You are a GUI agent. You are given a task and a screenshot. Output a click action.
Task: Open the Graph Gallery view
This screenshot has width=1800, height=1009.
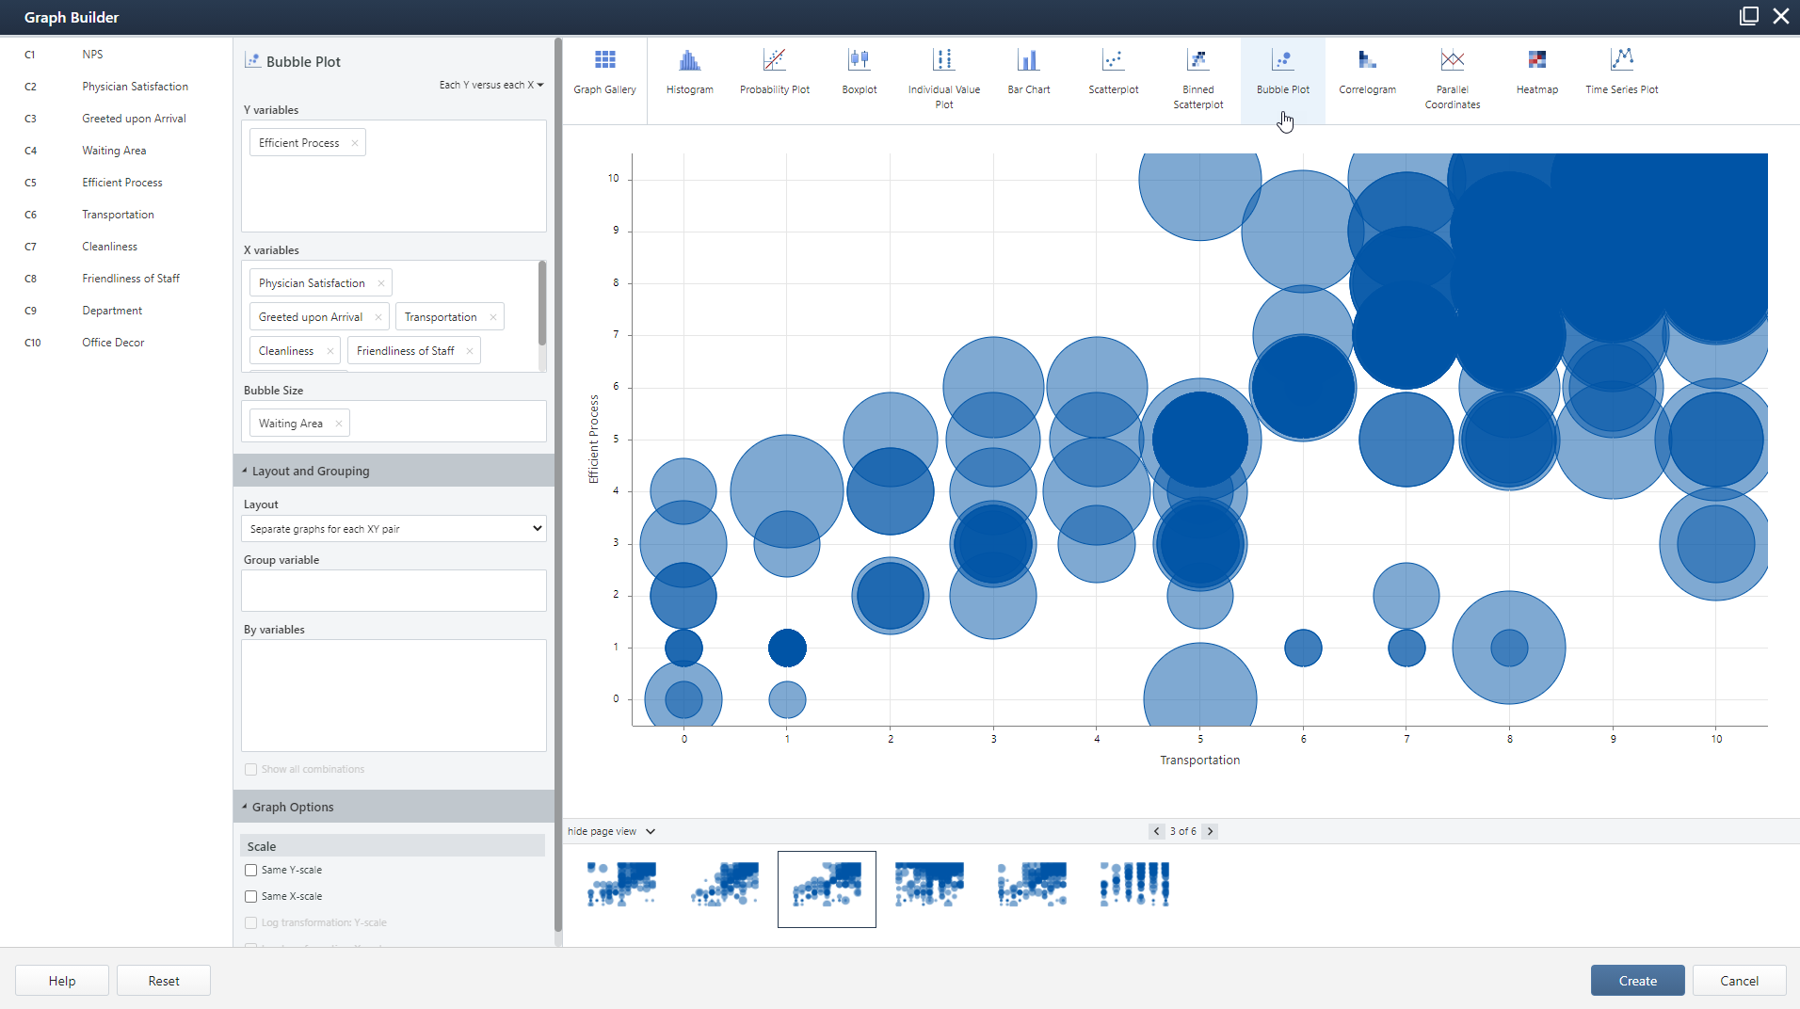point(604,72)
